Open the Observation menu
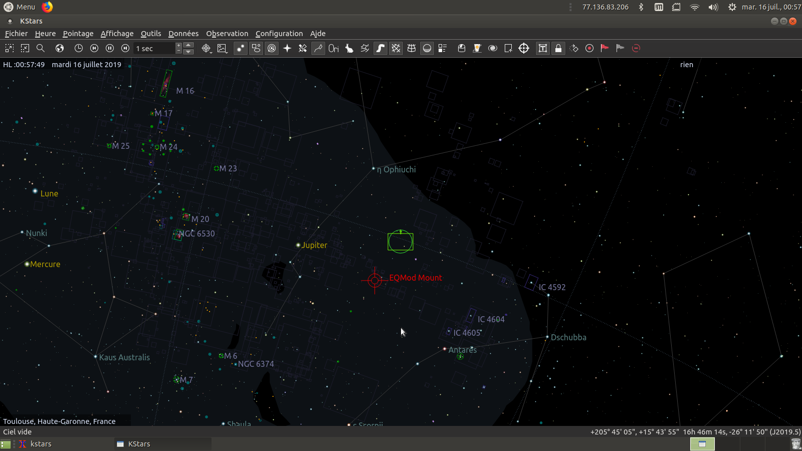Screen dimensions: 802x451 pyautogui.click(x=227, y=34)
